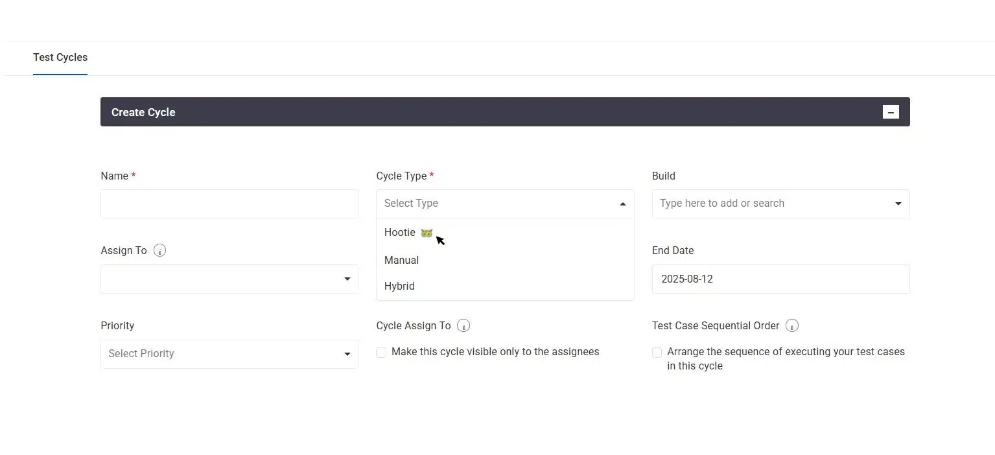
Task: Click the owl icon next to Hootie
Action: (x=427, y=233)
